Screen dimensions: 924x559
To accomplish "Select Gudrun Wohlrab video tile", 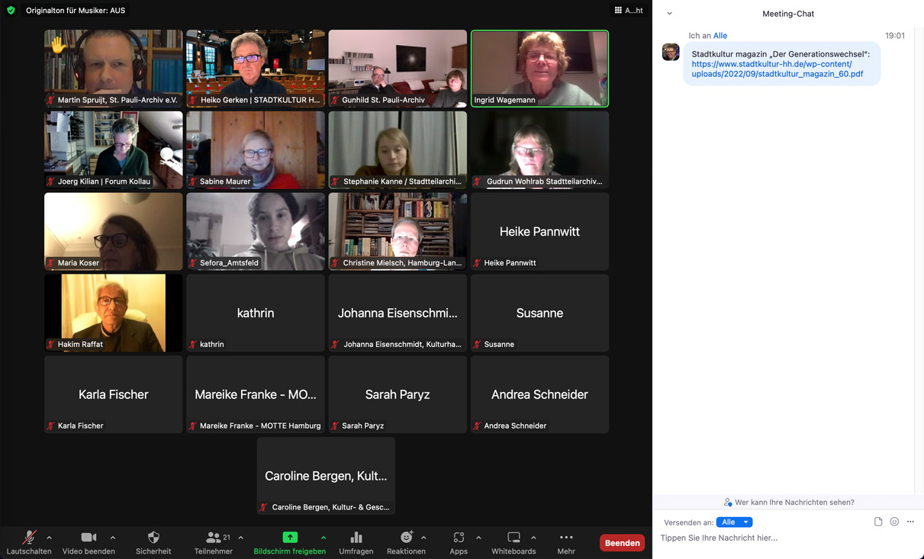I will pos(539,150).
